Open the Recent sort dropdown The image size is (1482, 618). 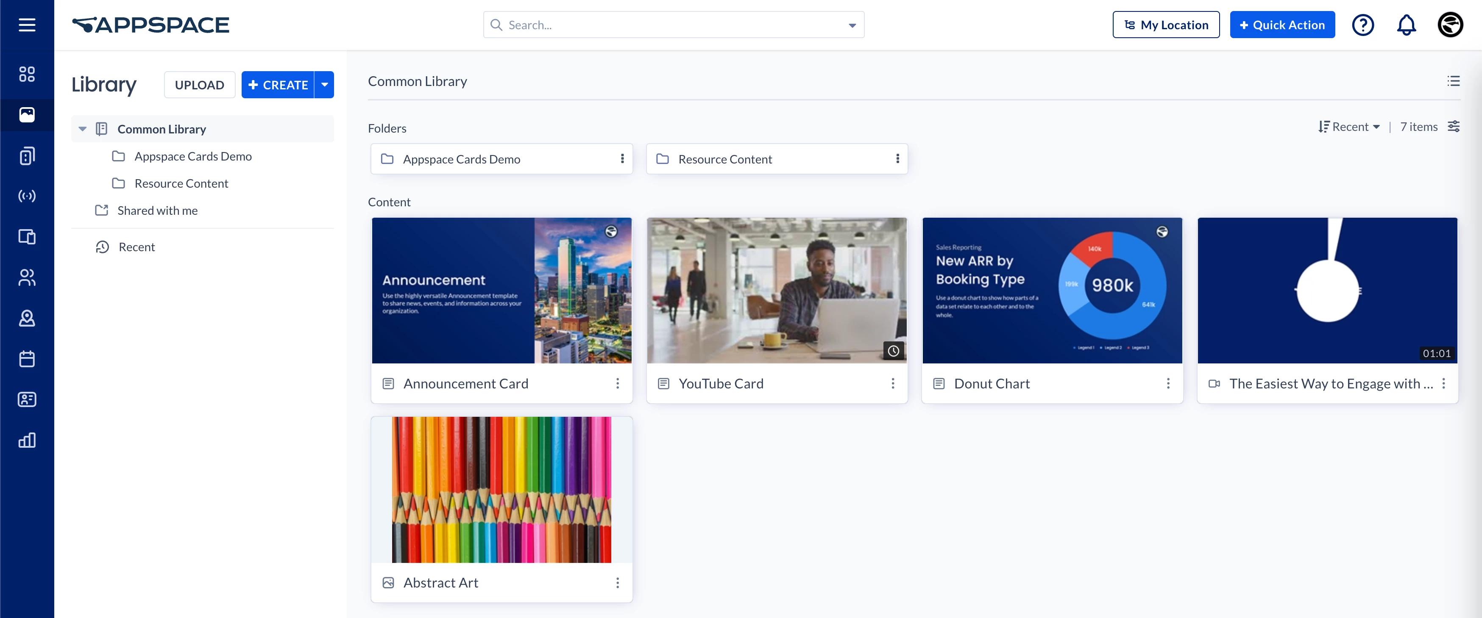click(1349, 127)
